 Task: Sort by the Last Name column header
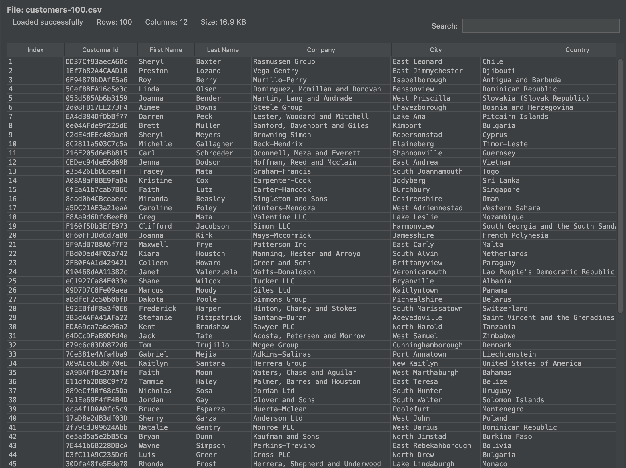click(223, 50)
